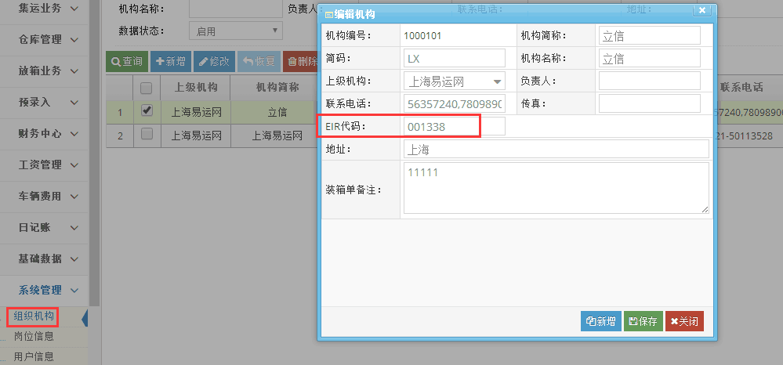
Task: Close dialog using red 关闭 button
Action: (683, 321)
